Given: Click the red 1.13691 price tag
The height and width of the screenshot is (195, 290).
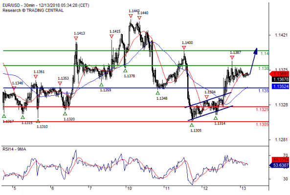Looking at the screenshot, I should coord(280,74).
